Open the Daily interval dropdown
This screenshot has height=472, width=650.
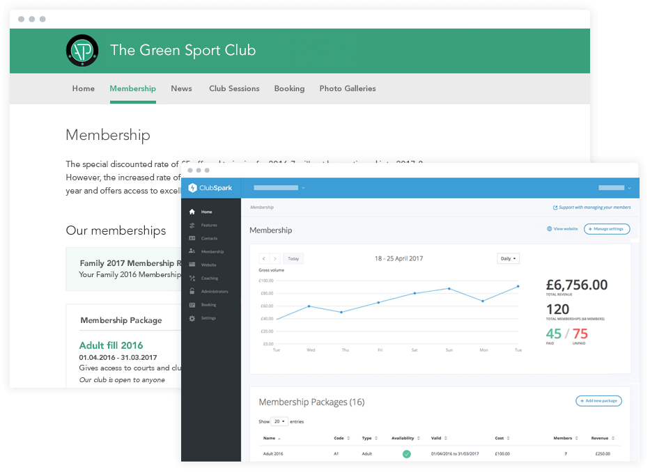[x=508, y=258]
